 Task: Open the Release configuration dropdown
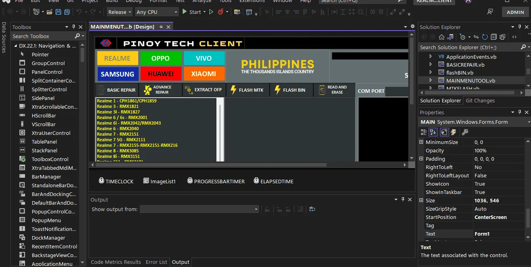point(120,12)
